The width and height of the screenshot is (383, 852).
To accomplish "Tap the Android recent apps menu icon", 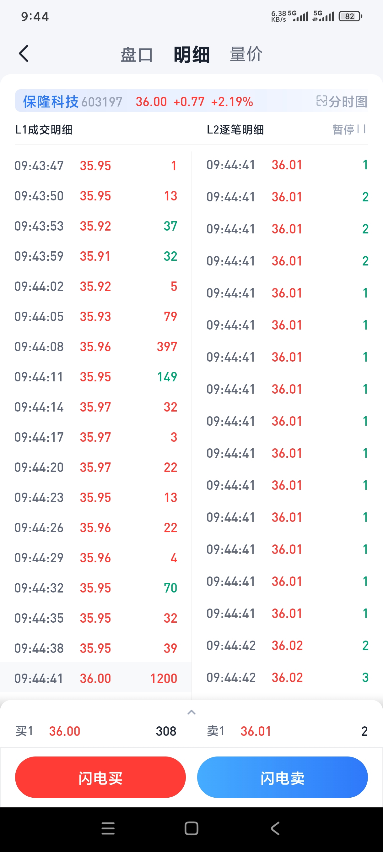I will (x=108, y=828).
